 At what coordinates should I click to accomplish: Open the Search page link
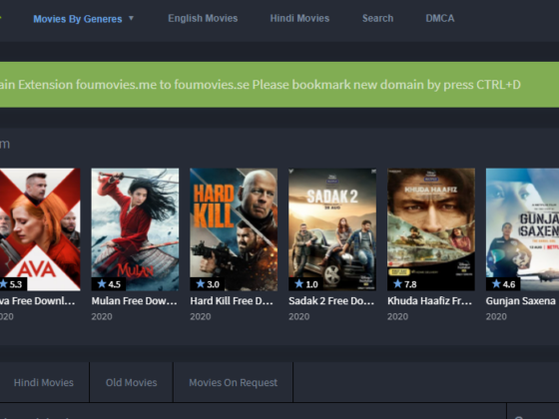[377, 18]
